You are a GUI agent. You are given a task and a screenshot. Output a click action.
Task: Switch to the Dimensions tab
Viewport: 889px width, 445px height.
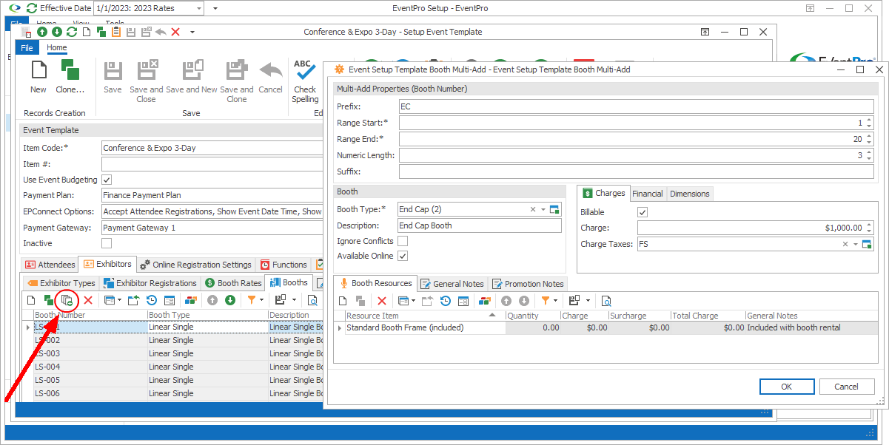[690, 194]
